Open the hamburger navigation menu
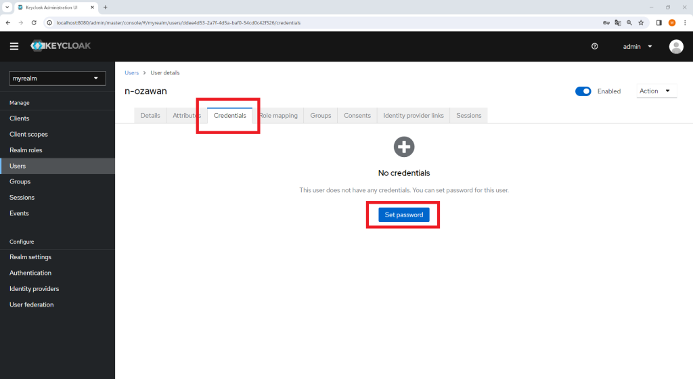This screenshot has width=693, height=379. (x=14, y=46)
